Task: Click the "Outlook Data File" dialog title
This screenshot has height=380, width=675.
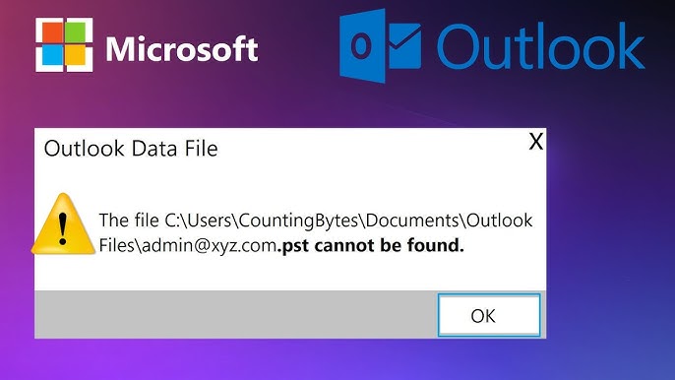Action: pos(131,149)
